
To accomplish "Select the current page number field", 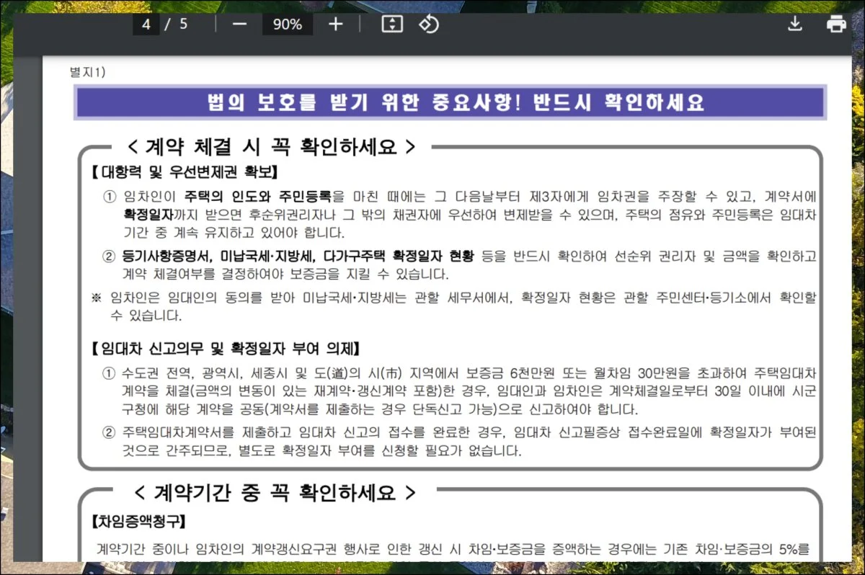I will 146,24.
